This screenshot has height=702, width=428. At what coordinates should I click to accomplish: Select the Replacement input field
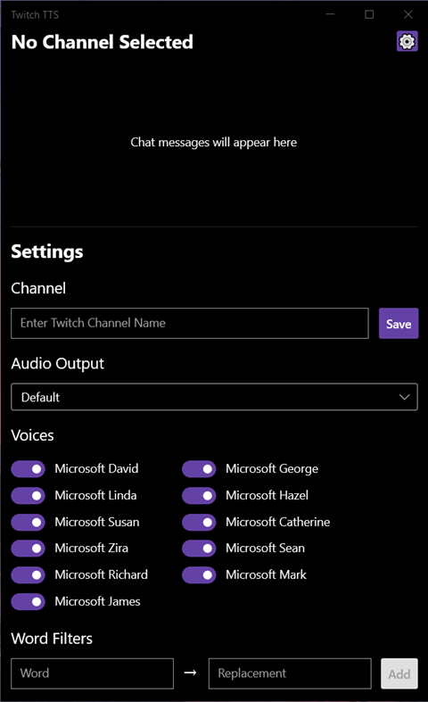290,673
